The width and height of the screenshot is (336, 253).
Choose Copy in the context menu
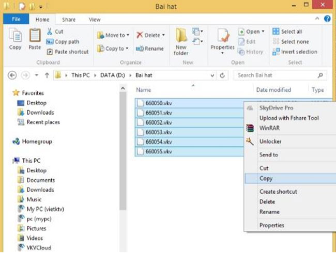point(266,179)
